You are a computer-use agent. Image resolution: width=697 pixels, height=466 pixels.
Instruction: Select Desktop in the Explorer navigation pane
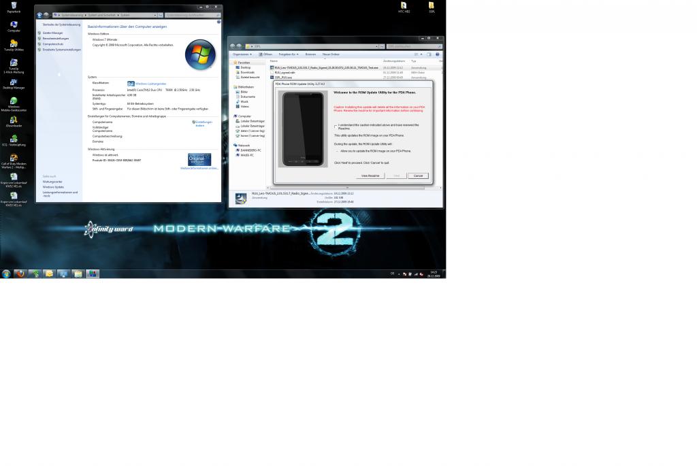[245, 67]
